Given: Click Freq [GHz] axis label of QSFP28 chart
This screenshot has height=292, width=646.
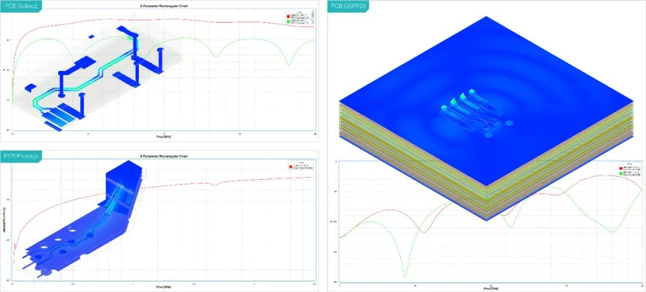Looking at the screenshot, I should 490,288.
